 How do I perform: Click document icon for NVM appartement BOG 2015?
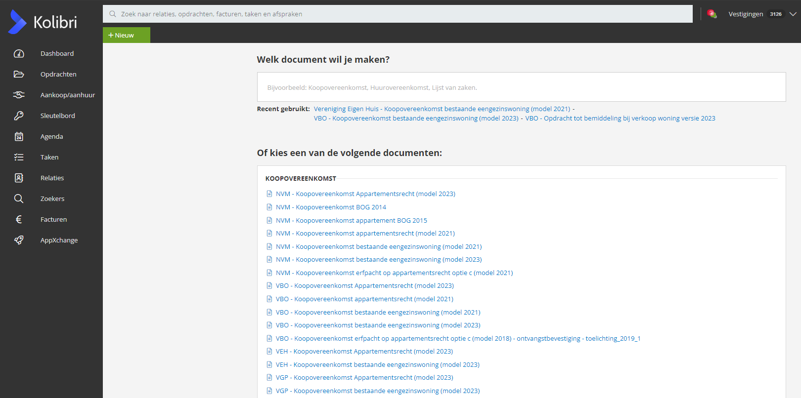[x=269, y=220]
